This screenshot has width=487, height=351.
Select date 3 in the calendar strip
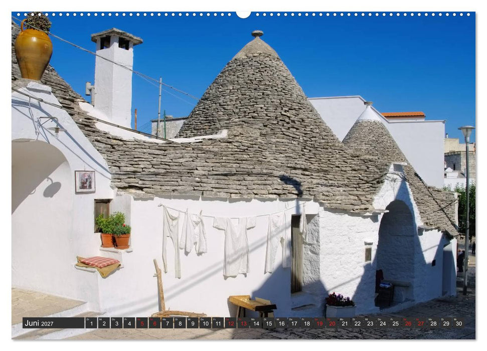pyautogui.click(x=116, y=323)
